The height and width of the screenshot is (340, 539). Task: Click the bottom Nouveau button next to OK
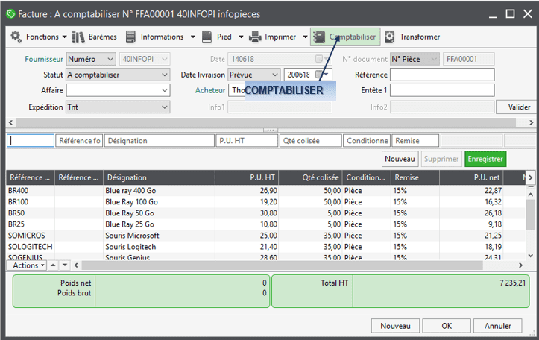(x=395, y=326)
